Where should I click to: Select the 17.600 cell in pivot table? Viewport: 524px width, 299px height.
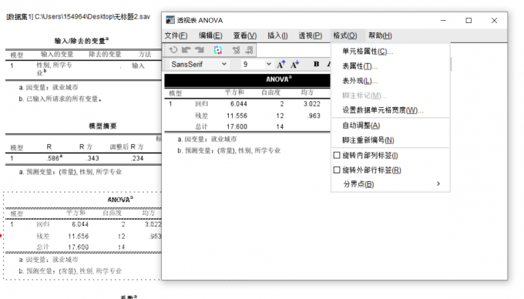237,127
